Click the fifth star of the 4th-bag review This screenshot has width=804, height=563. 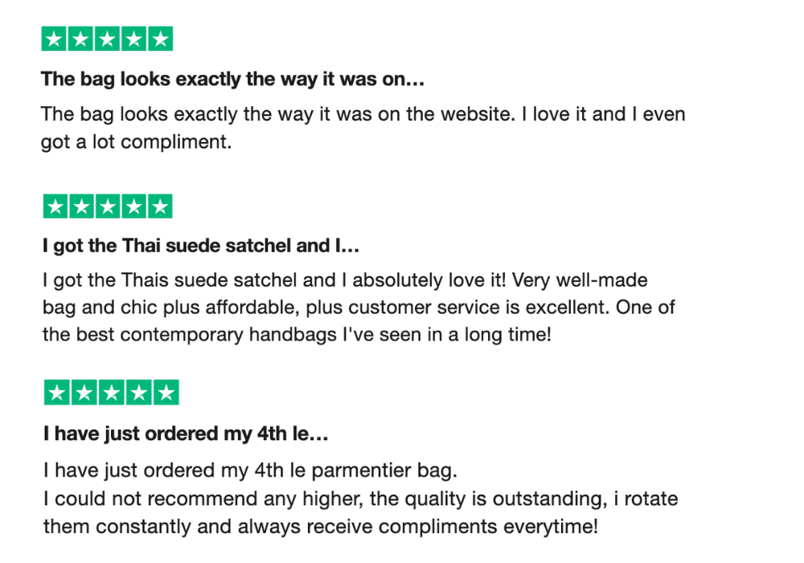pyautogui.click(x=166, y=392)
